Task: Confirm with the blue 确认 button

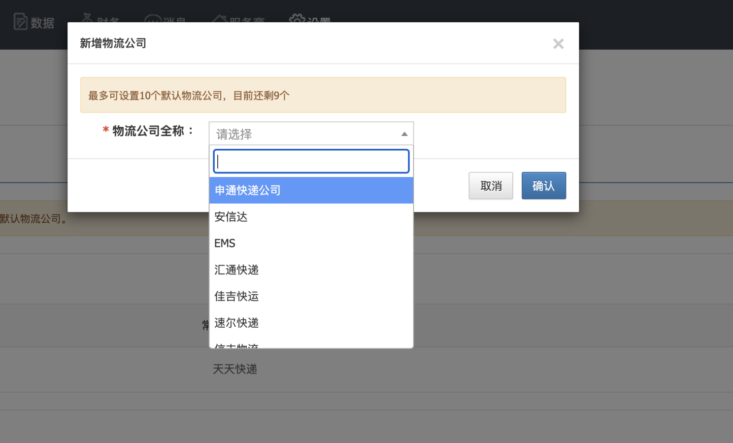Action: pyautogui.click(x=543, y=186)
